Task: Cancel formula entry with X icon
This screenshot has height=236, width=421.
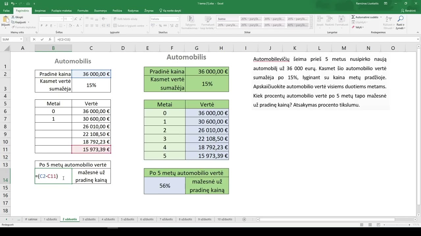Action: (x=34, y=39)
